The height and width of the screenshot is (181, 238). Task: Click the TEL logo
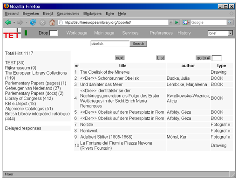tap(12, 33)
